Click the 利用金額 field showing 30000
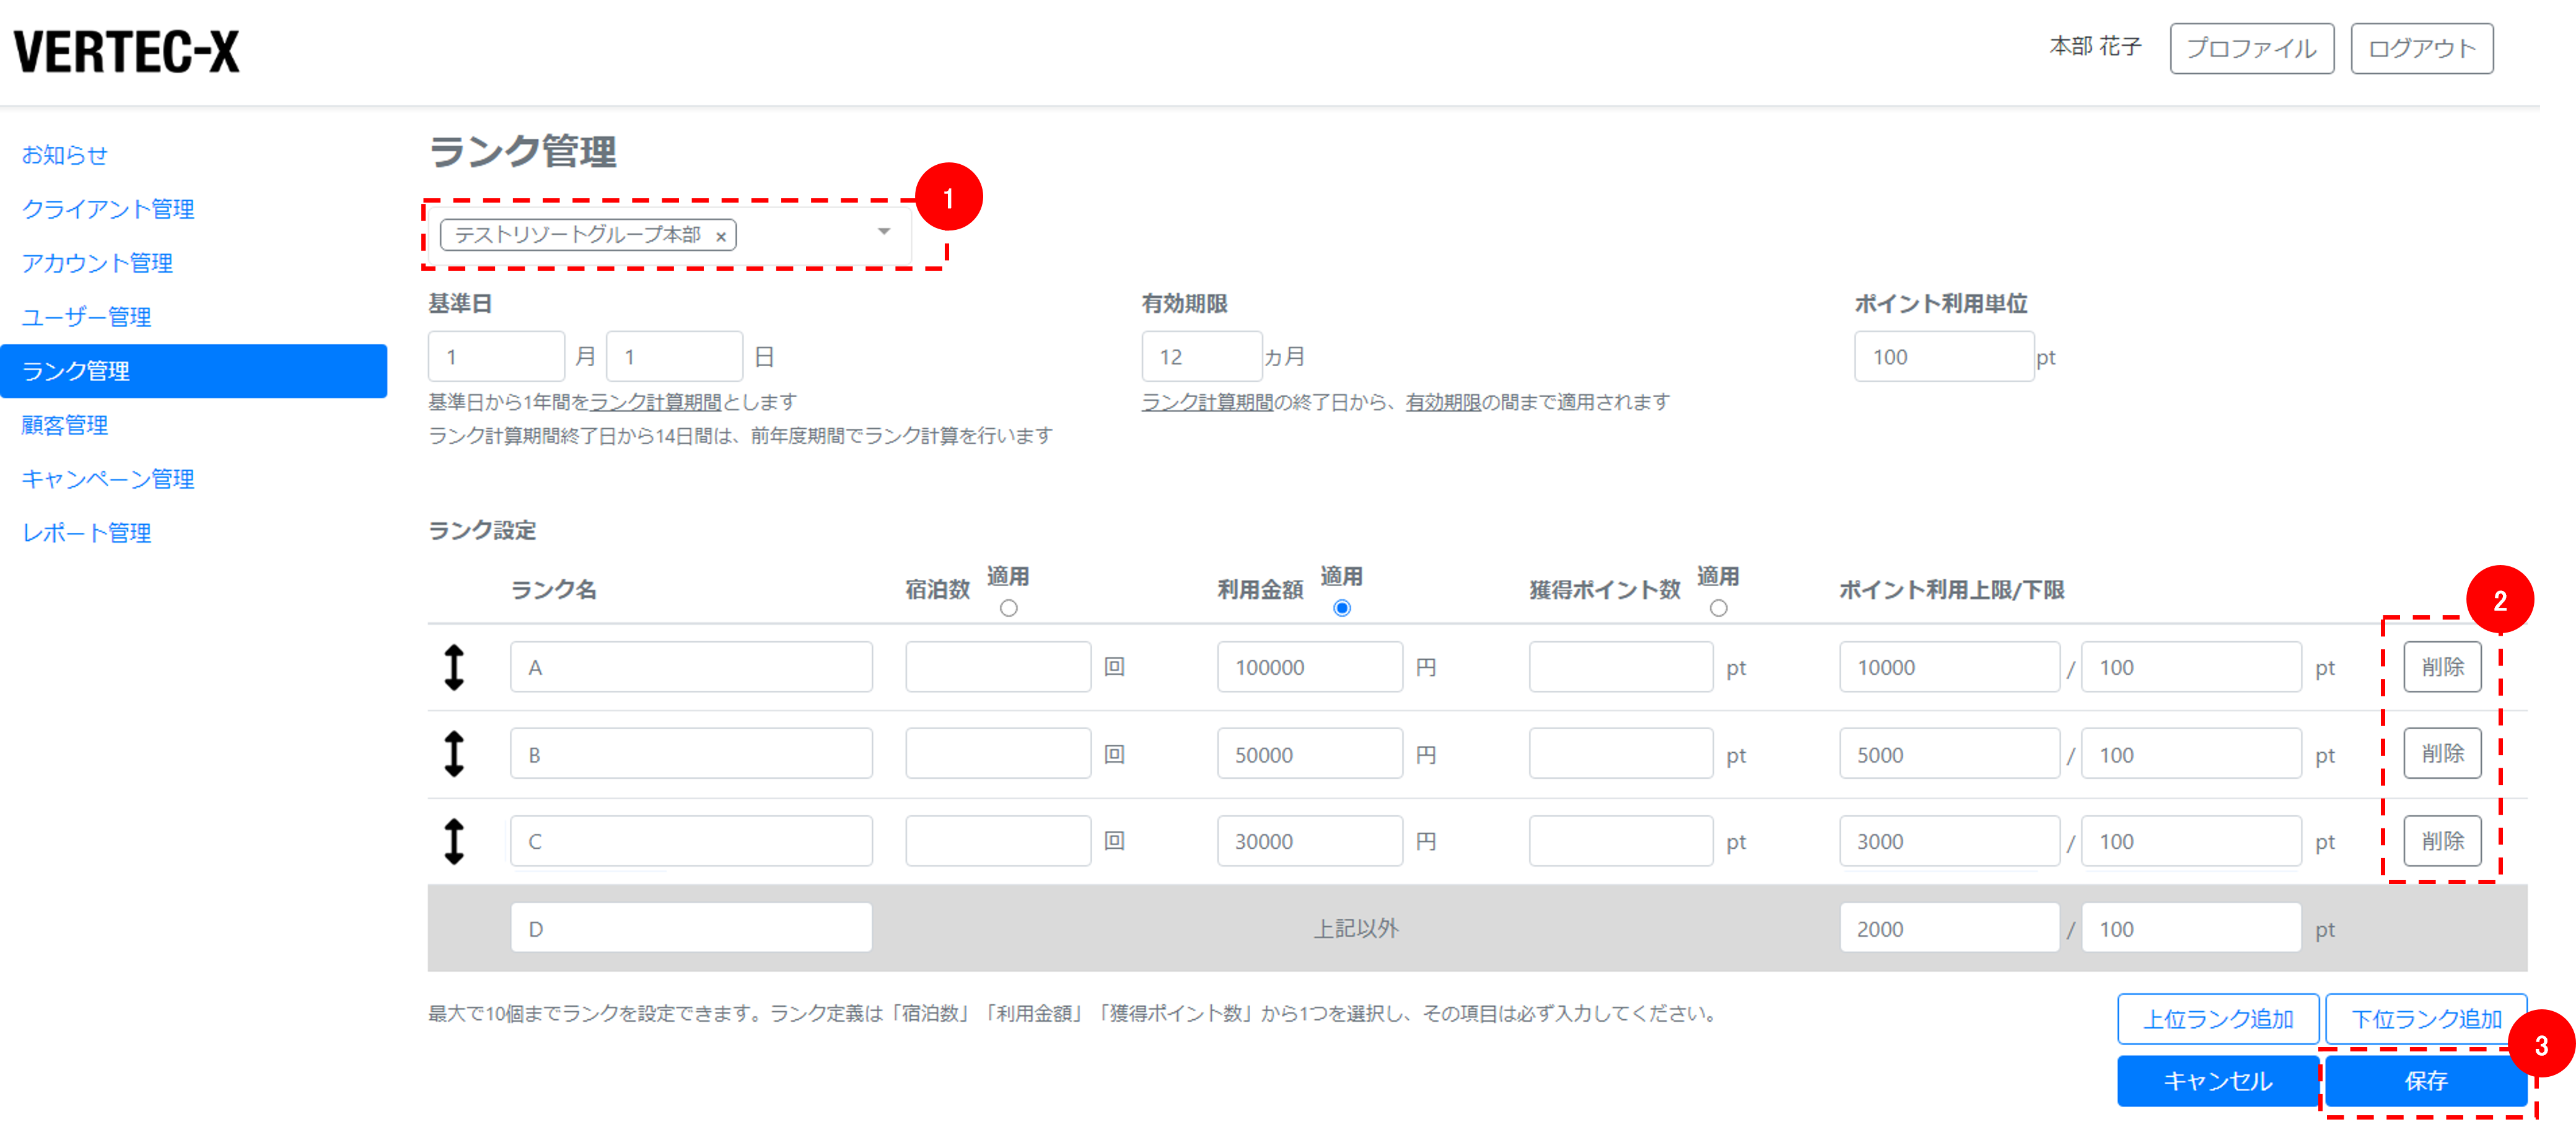2576x1127 pixels. (1310, 841)
